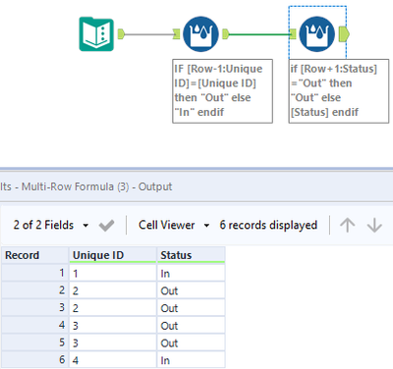Click Unique ID cell in record 4
Viewport: 393px width, 369px height.
pyautogui.click(x=113, y=325)
